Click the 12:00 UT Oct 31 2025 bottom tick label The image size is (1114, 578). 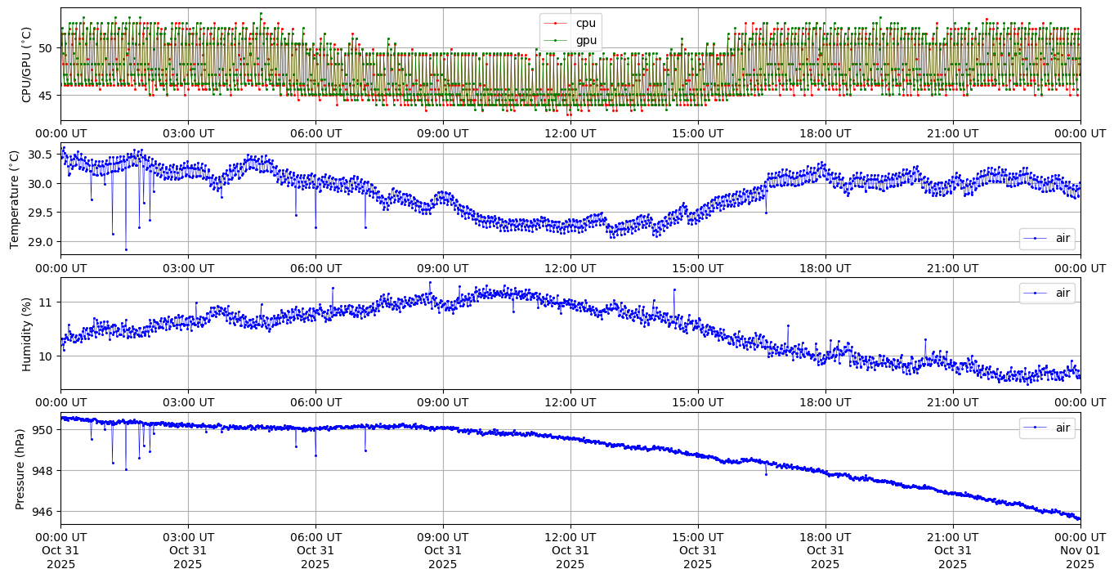570,550
